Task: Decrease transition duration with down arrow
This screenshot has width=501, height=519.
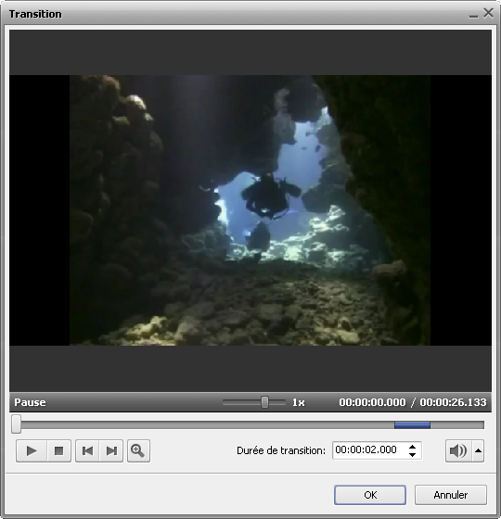Action: point(412,454)
